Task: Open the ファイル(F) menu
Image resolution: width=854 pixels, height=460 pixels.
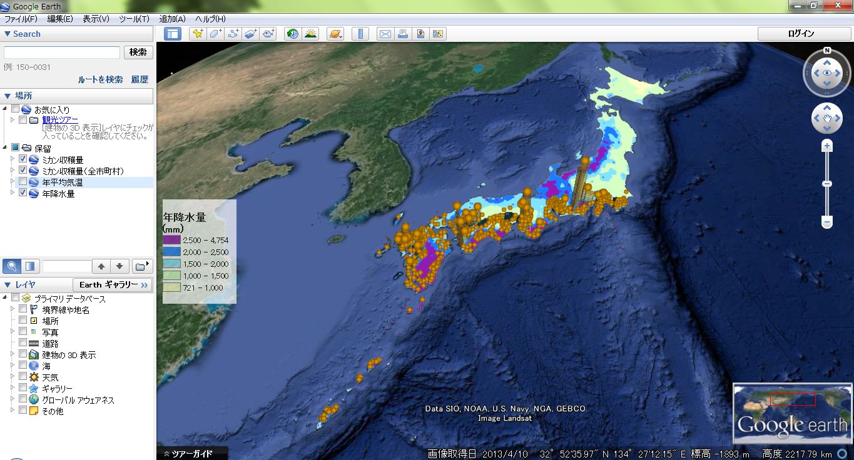Action: 21,19
